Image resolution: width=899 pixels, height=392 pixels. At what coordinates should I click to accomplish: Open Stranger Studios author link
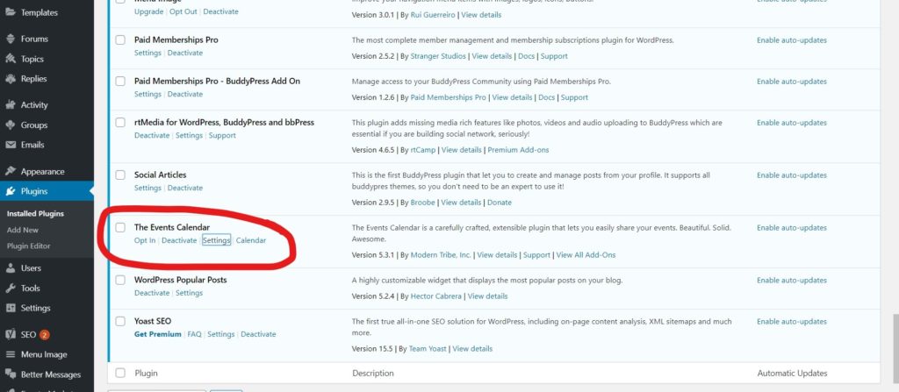coord(438,56)
